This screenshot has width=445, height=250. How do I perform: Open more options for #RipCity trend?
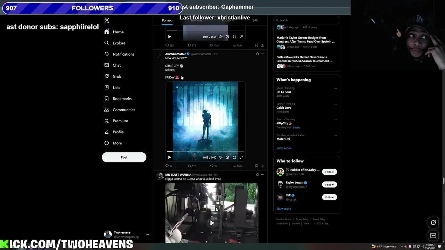pyautogui.click(x=335, y=120)
